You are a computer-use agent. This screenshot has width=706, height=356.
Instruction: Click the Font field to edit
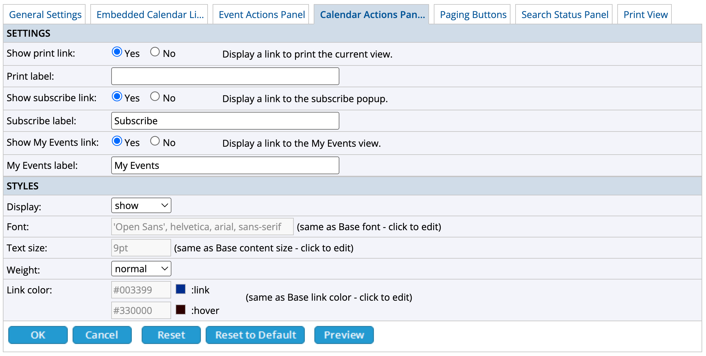point(202,227)
